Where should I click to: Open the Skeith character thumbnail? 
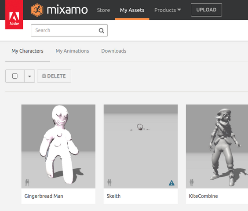tap(141, 146)
